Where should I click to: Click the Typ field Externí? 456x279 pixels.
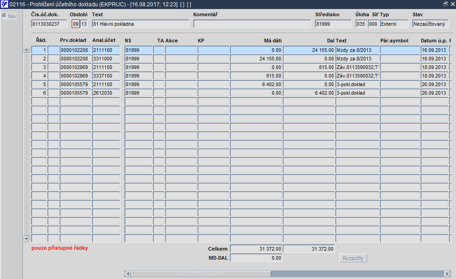(394, 24)
